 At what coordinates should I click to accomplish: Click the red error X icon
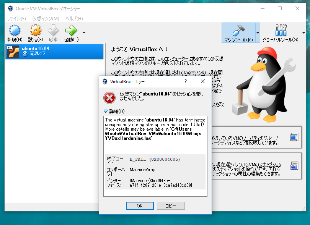(109, 98)
